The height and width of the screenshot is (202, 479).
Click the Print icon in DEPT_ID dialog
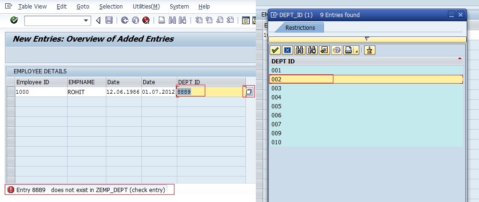pyautogui.click(x=348, y=50)
